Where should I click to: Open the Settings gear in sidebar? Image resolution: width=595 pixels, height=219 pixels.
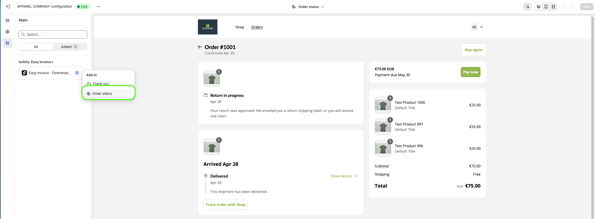[7, 32]
